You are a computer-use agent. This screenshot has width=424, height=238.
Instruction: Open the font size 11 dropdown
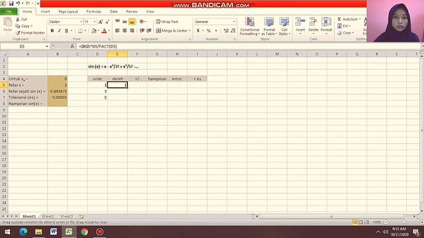click(94, 22)
